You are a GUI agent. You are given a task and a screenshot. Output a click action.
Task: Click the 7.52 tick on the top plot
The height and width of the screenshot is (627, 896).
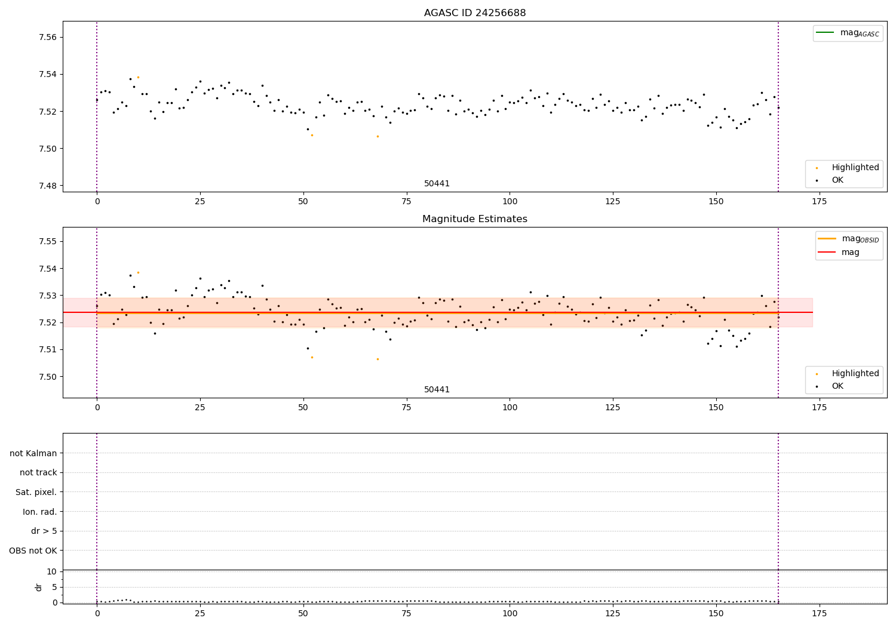[x=47, y=112]
